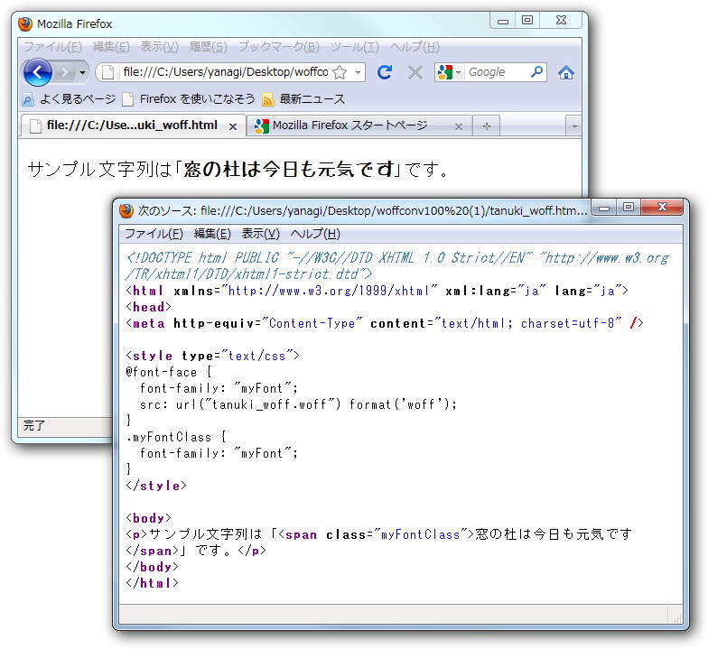Click the file:/// URL address field
Viewport: 708px width, 649px height.
[226, 72]
